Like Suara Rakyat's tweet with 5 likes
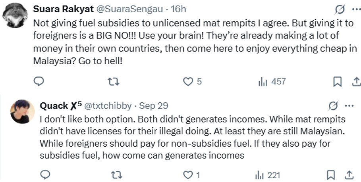Viewport: 361px width, 182px height. (x=187, y=81)
